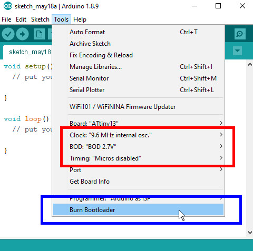Open the File menu
The image size is (253, 251).
[x=6, y=19]
